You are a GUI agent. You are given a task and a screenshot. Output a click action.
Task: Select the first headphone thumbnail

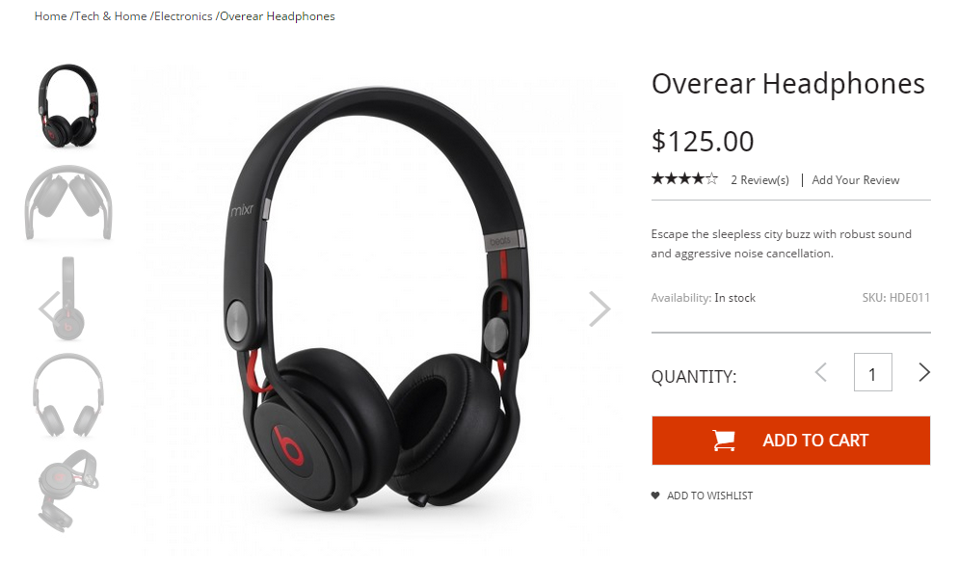click(x=67, y=106)
